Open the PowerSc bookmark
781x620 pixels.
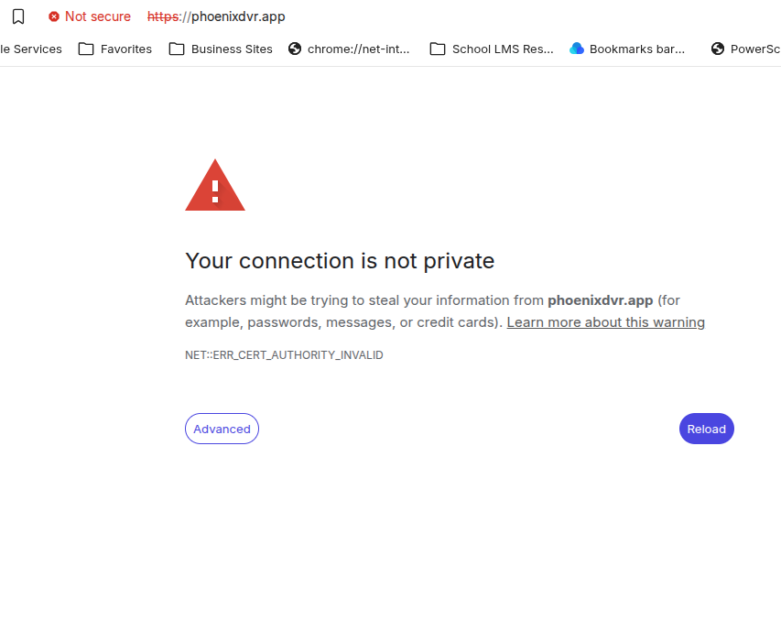754,49
